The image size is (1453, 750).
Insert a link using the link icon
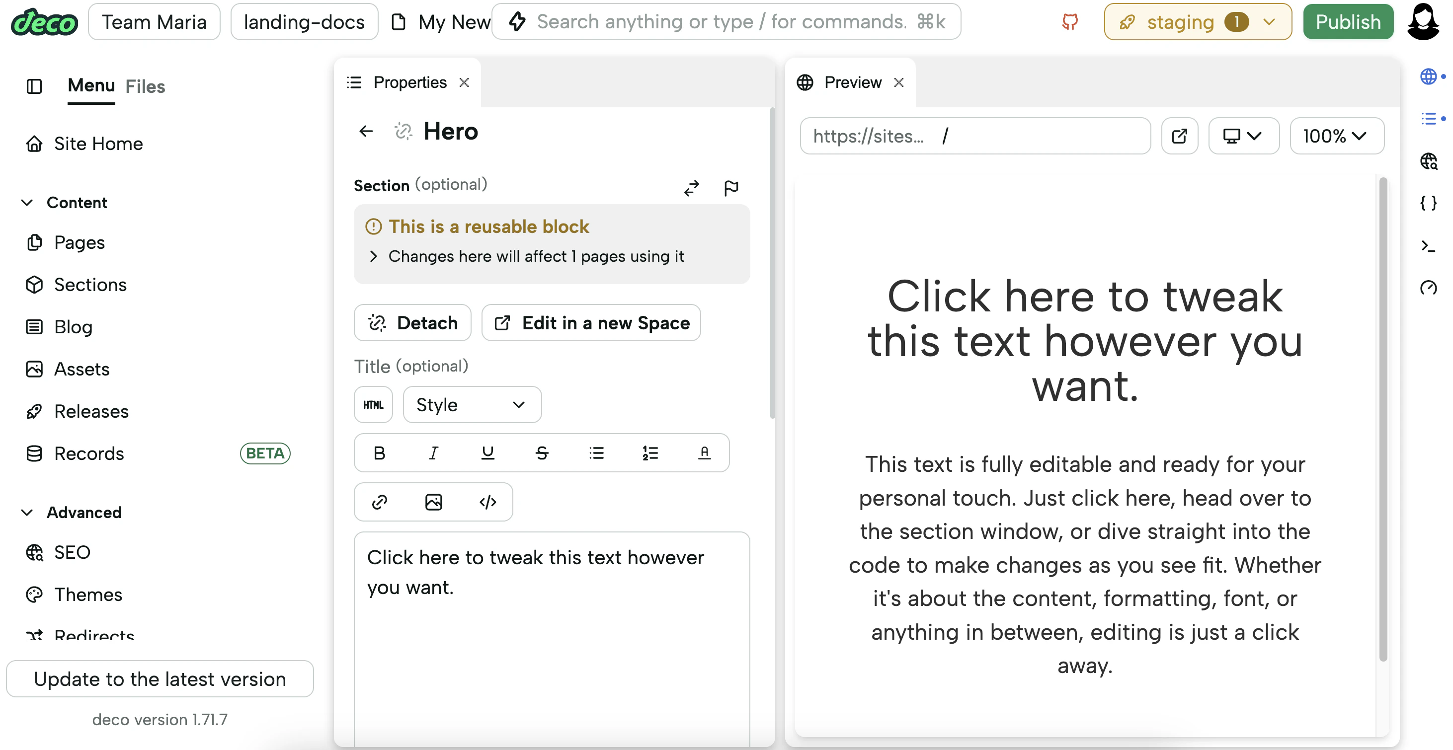pos(379,502)
